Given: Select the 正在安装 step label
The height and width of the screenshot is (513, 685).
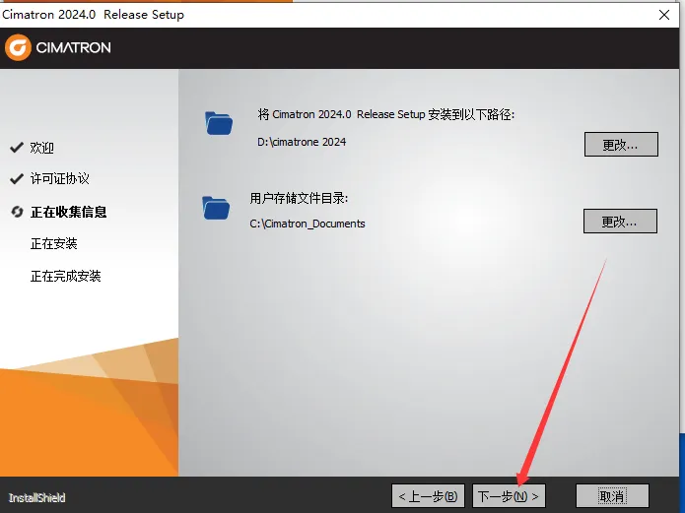Looking at the screenshot, I should pyautogui.click(x=54, y=243).
